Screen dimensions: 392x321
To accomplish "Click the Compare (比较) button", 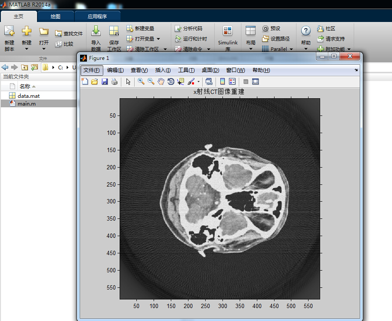I will pyautogui.click(x=64, y=44).
